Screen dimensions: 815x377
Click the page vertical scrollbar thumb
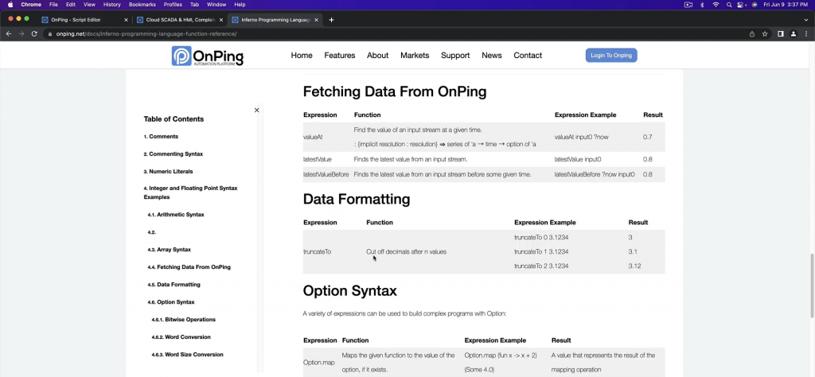coord(812,286)
